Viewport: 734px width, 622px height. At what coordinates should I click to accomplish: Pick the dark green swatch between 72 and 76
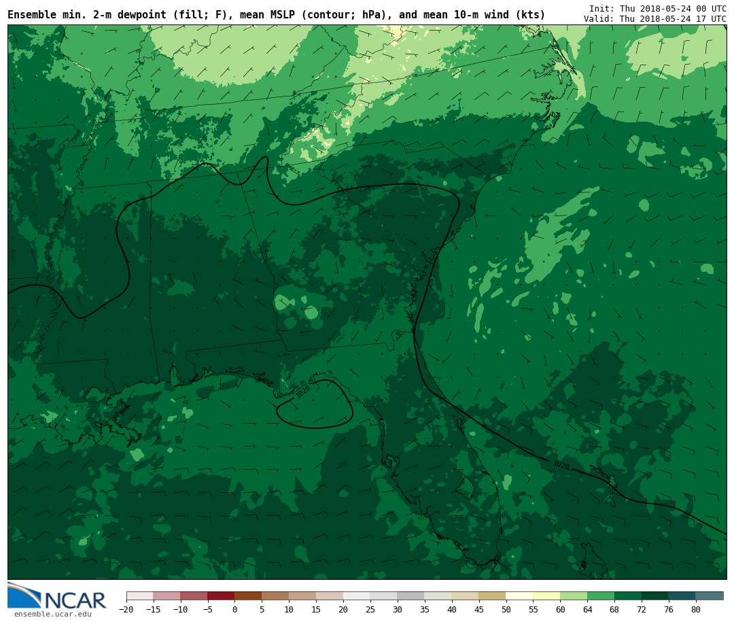click(655, 596)
